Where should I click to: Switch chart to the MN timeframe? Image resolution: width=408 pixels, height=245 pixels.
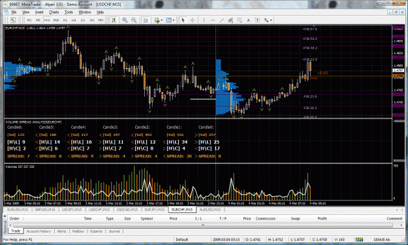pos(101,20)
